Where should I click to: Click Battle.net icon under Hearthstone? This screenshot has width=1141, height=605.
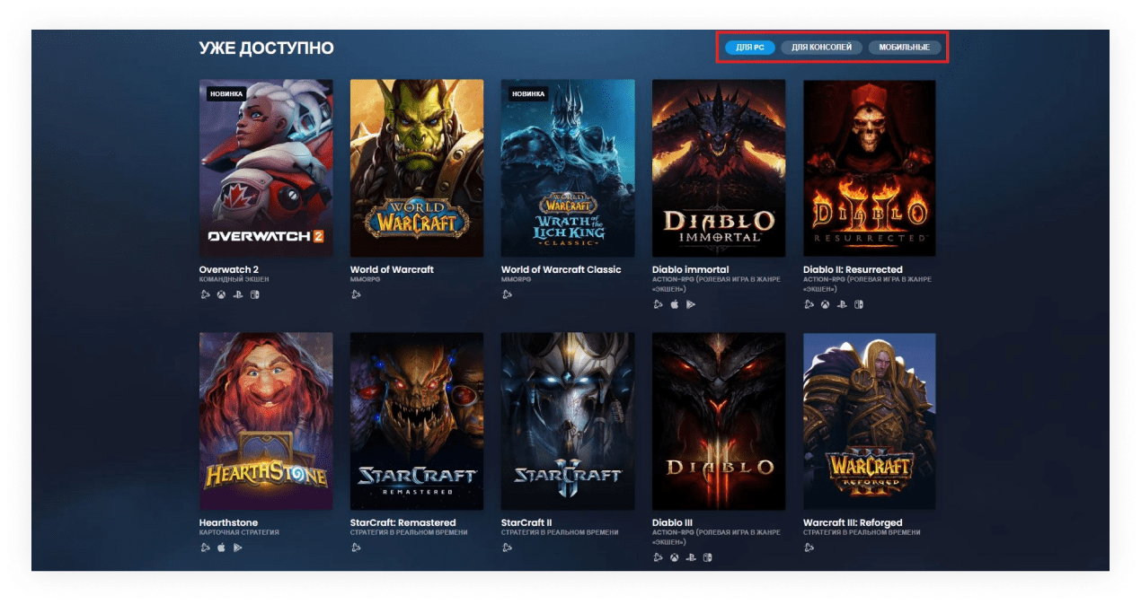click(205, 548)
